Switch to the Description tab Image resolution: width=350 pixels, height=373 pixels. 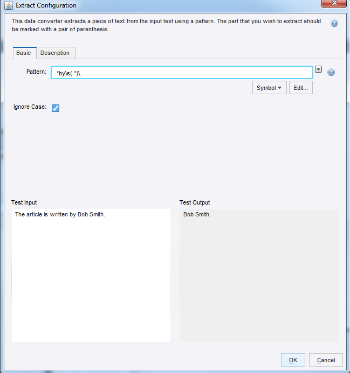(x=57, y=53)
